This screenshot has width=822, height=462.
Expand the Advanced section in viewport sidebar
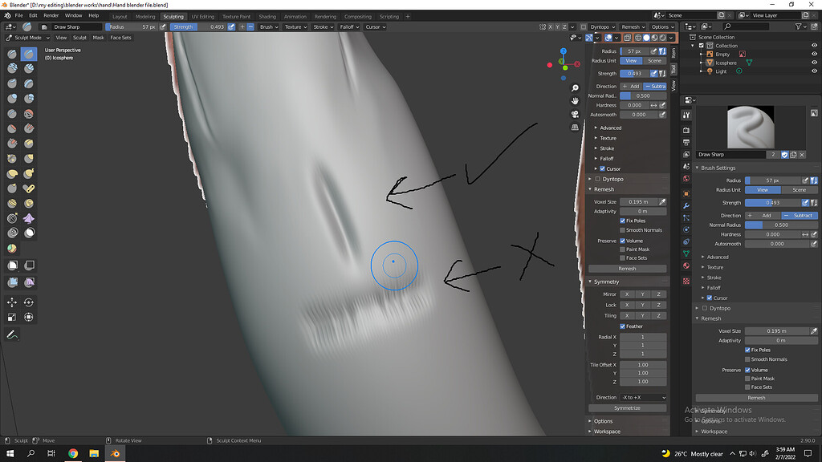(610, 128)
